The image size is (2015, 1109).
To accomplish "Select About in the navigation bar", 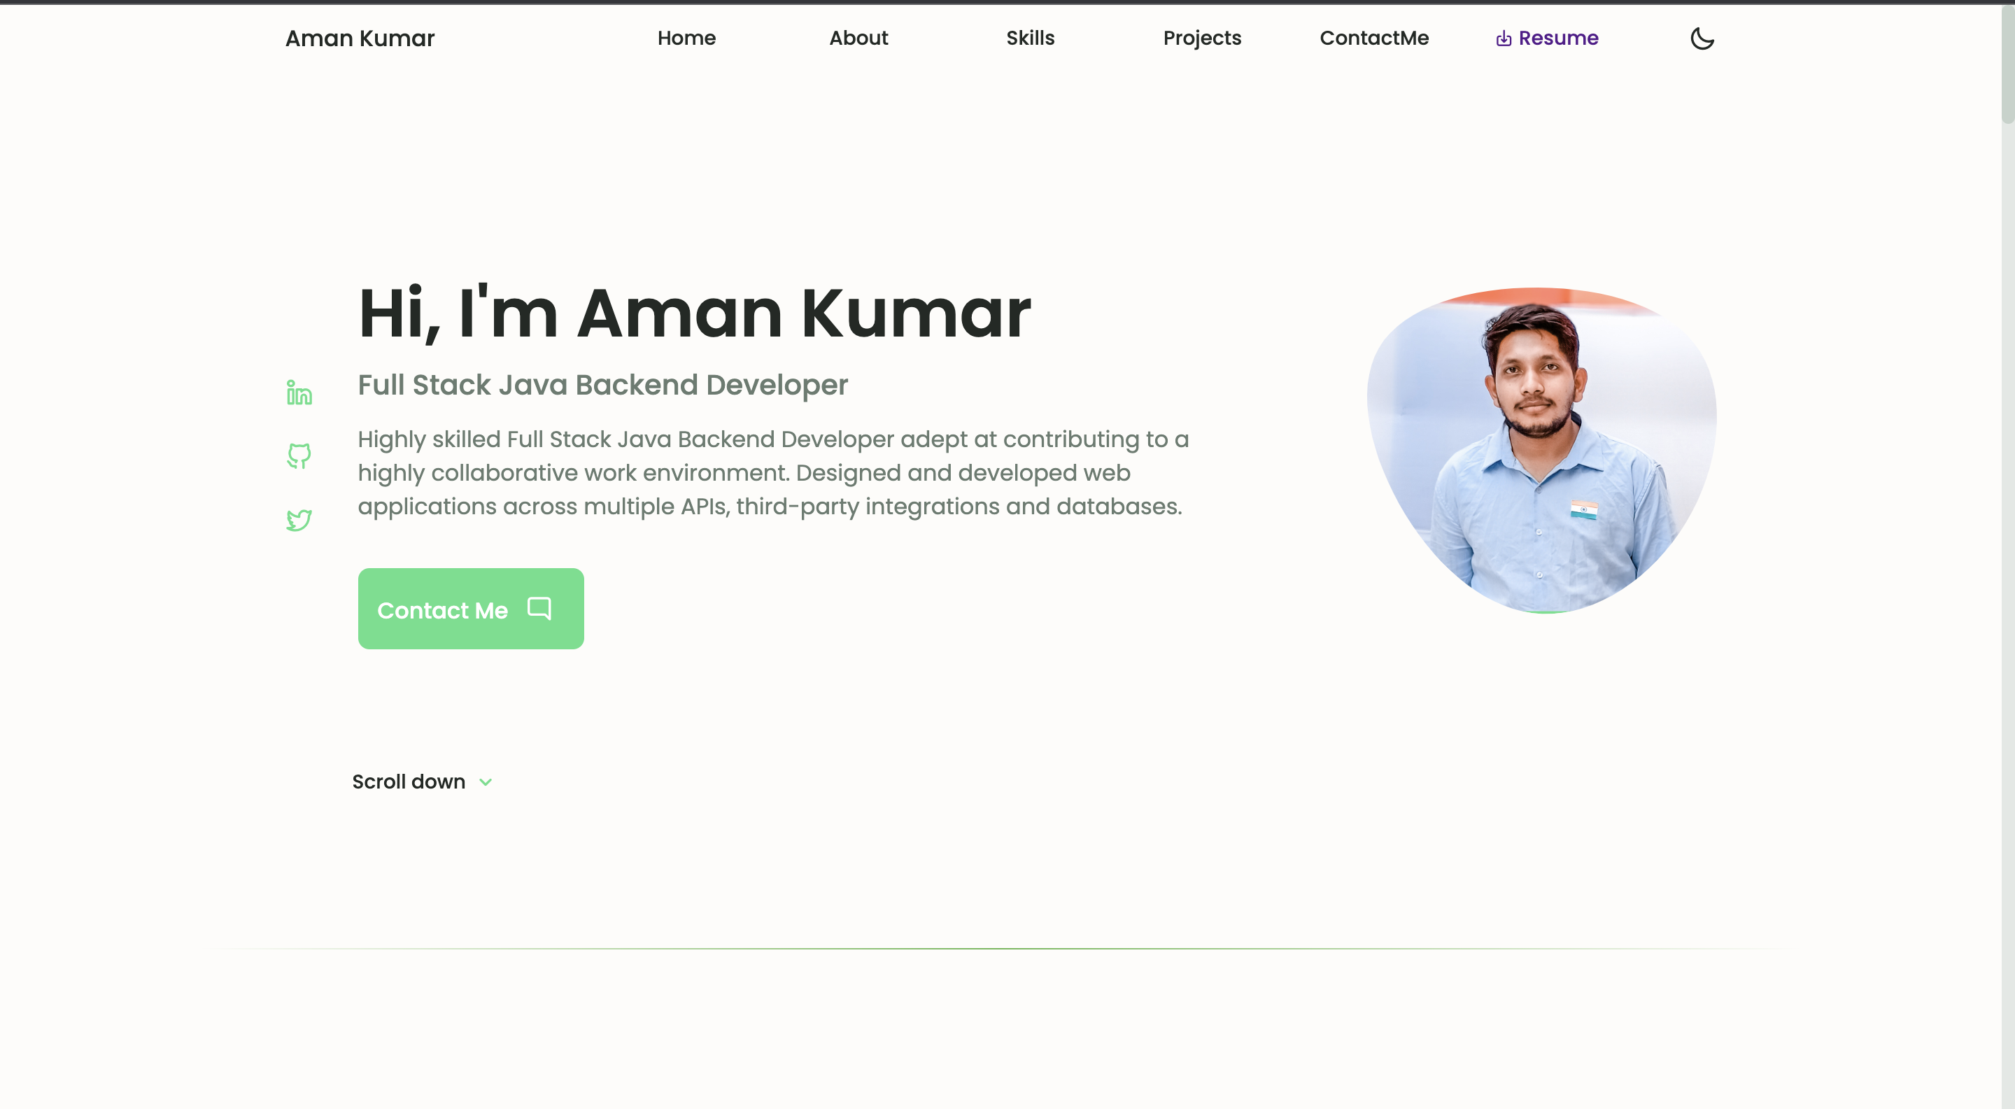I will [x=858, y=38].
